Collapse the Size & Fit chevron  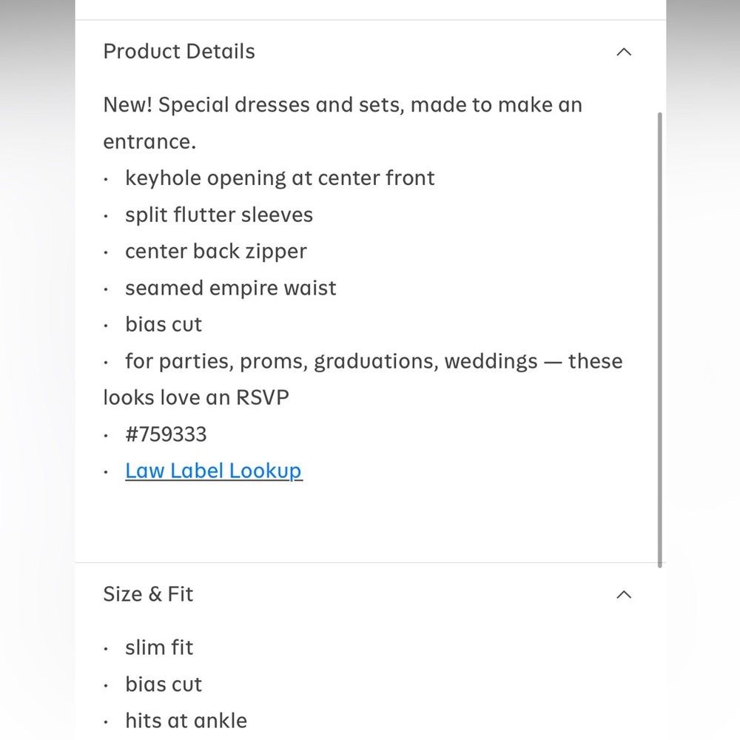click(624, 594)
